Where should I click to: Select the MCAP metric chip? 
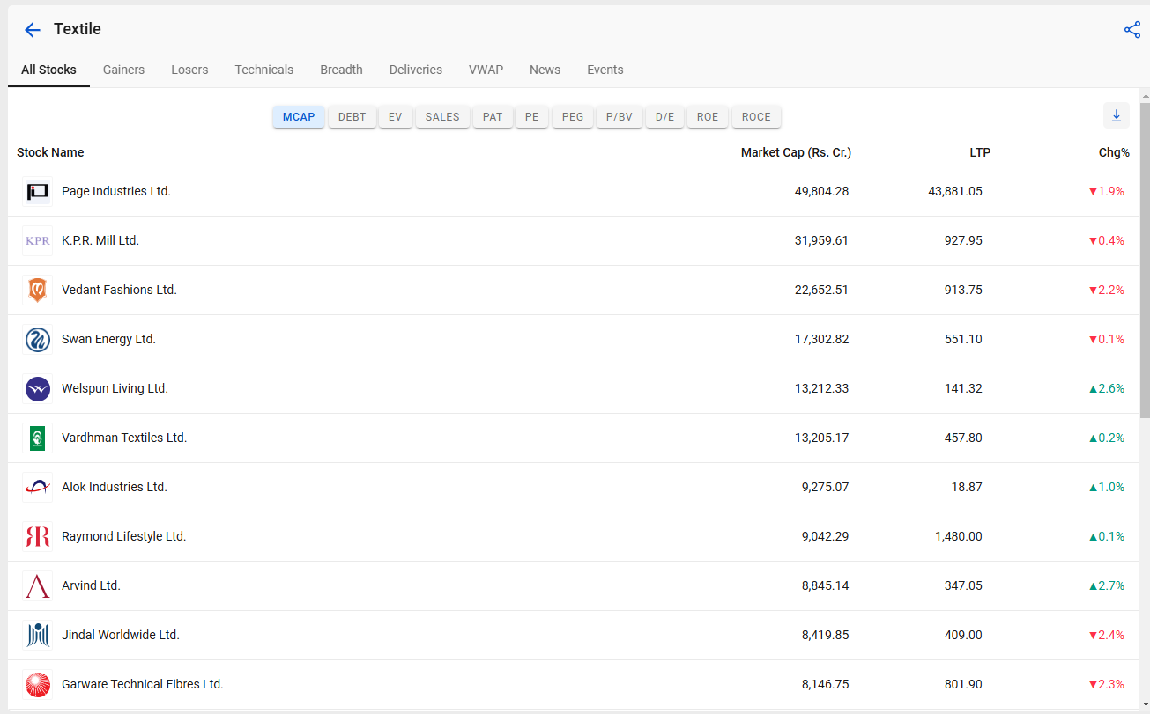tap(299, 117)
